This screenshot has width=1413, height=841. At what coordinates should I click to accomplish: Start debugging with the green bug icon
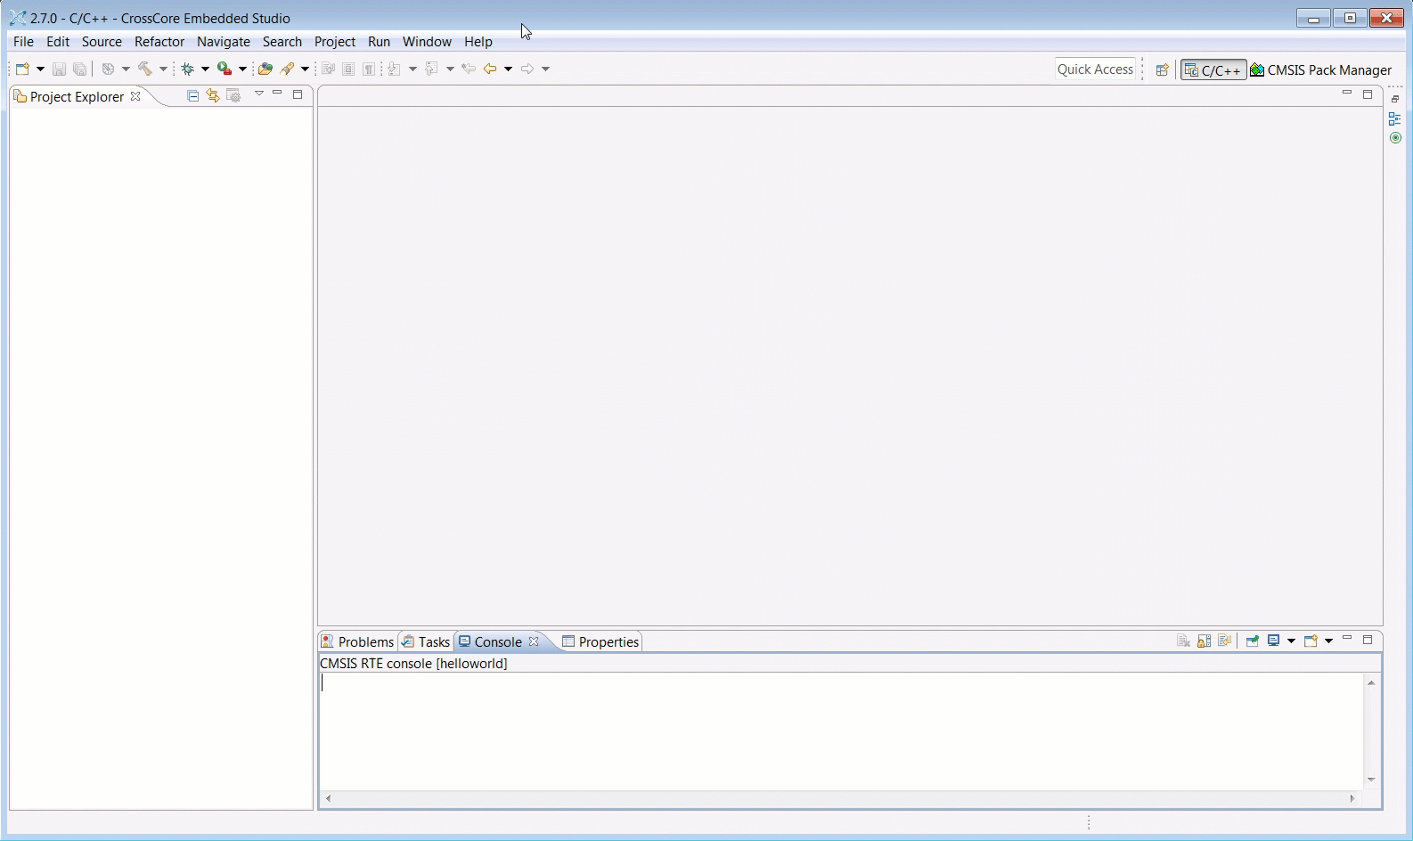click(188, 69)
